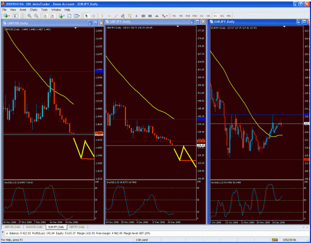This screenshot has height=243, width=311.
Task: Click the GBPUSD Daily window title icon
Action: point(5,23)
